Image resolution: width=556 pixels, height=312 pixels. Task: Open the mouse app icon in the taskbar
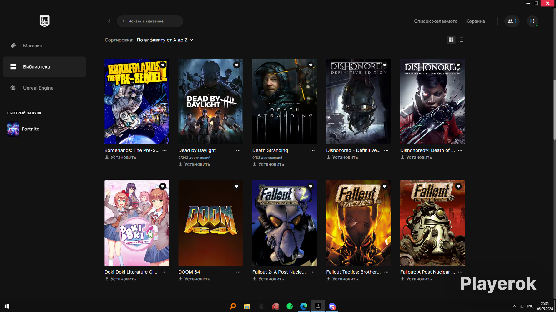(261, 306)
